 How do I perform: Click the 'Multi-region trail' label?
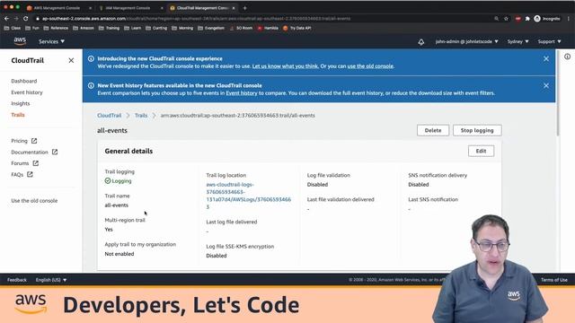point(125,220)
